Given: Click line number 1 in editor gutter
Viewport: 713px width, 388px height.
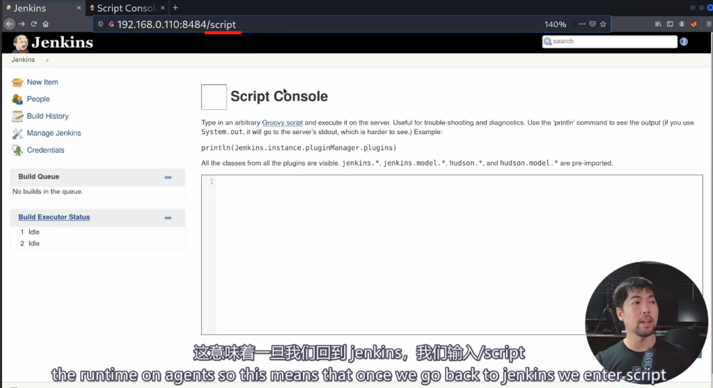Looking at the screenshot, I should click(x=212, y=181).
